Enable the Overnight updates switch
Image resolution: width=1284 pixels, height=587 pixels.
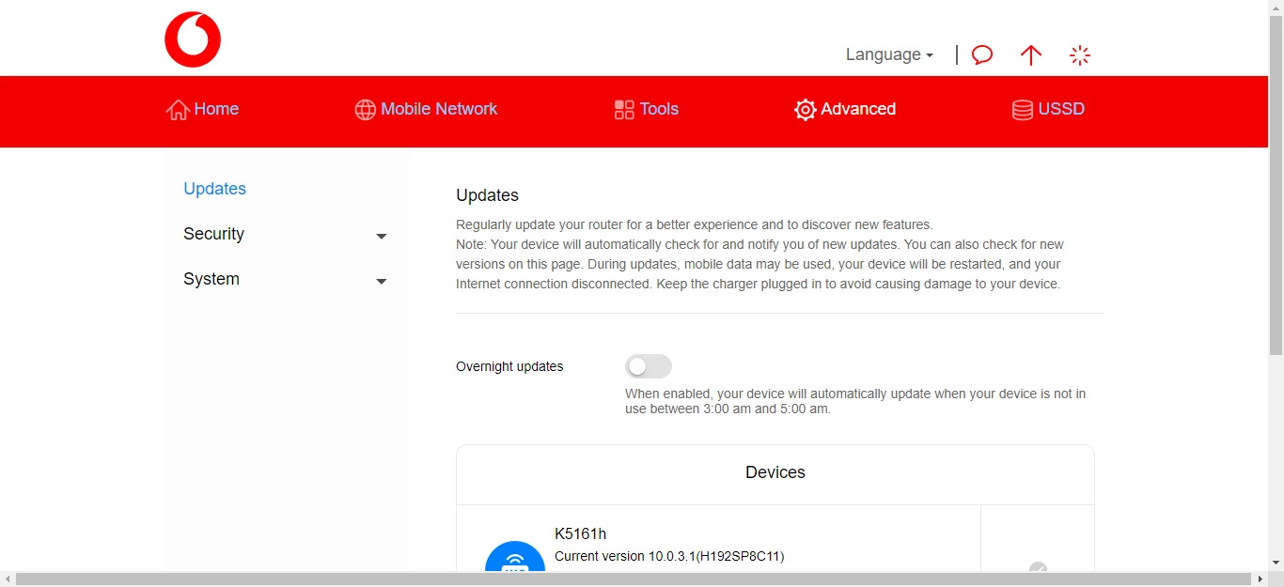[x=649, y=366]
